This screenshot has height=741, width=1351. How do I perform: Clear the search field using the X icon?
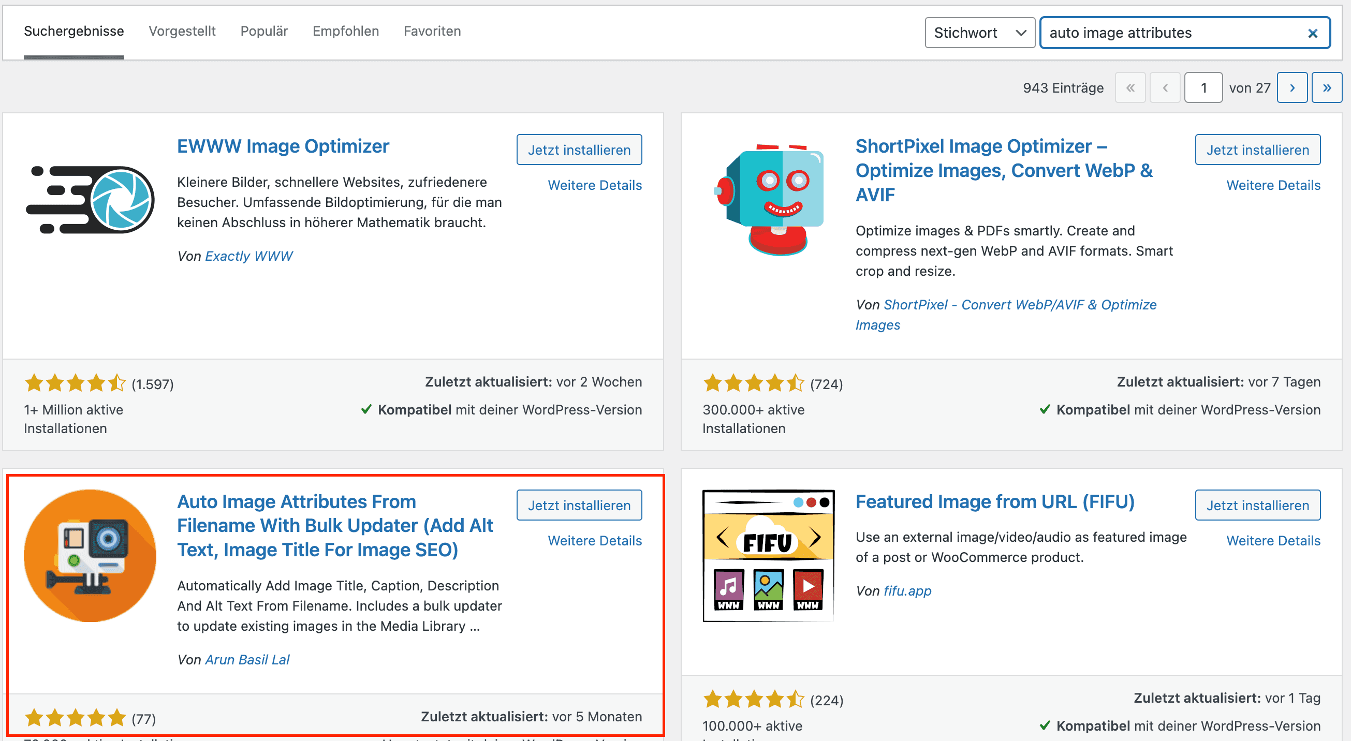[x=1313, y=33]
